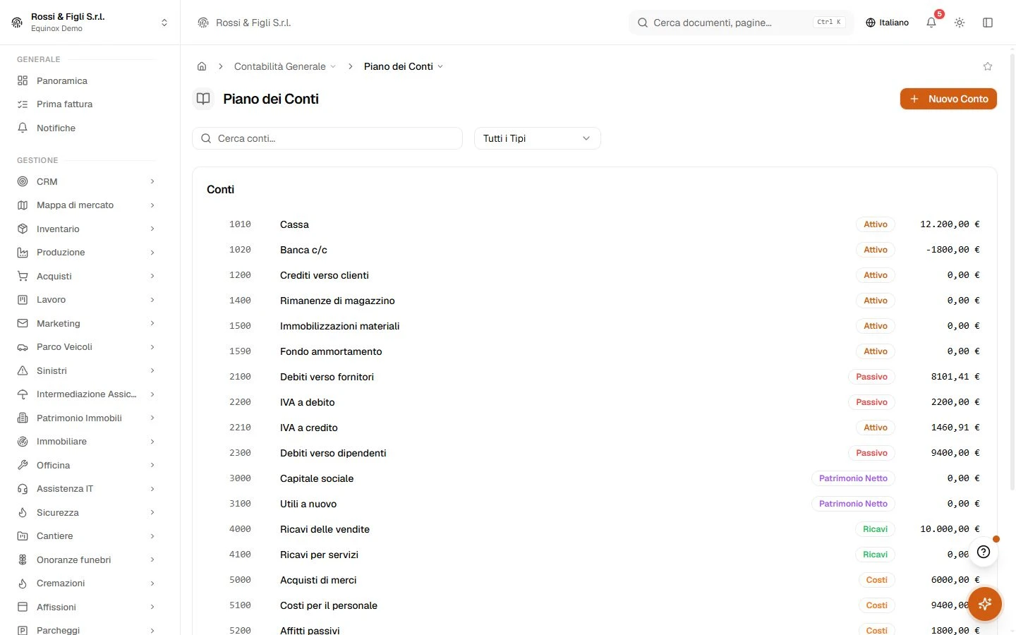Click the global Cerca documenti search box
The image size is (1016, 635).
point(742,23)
